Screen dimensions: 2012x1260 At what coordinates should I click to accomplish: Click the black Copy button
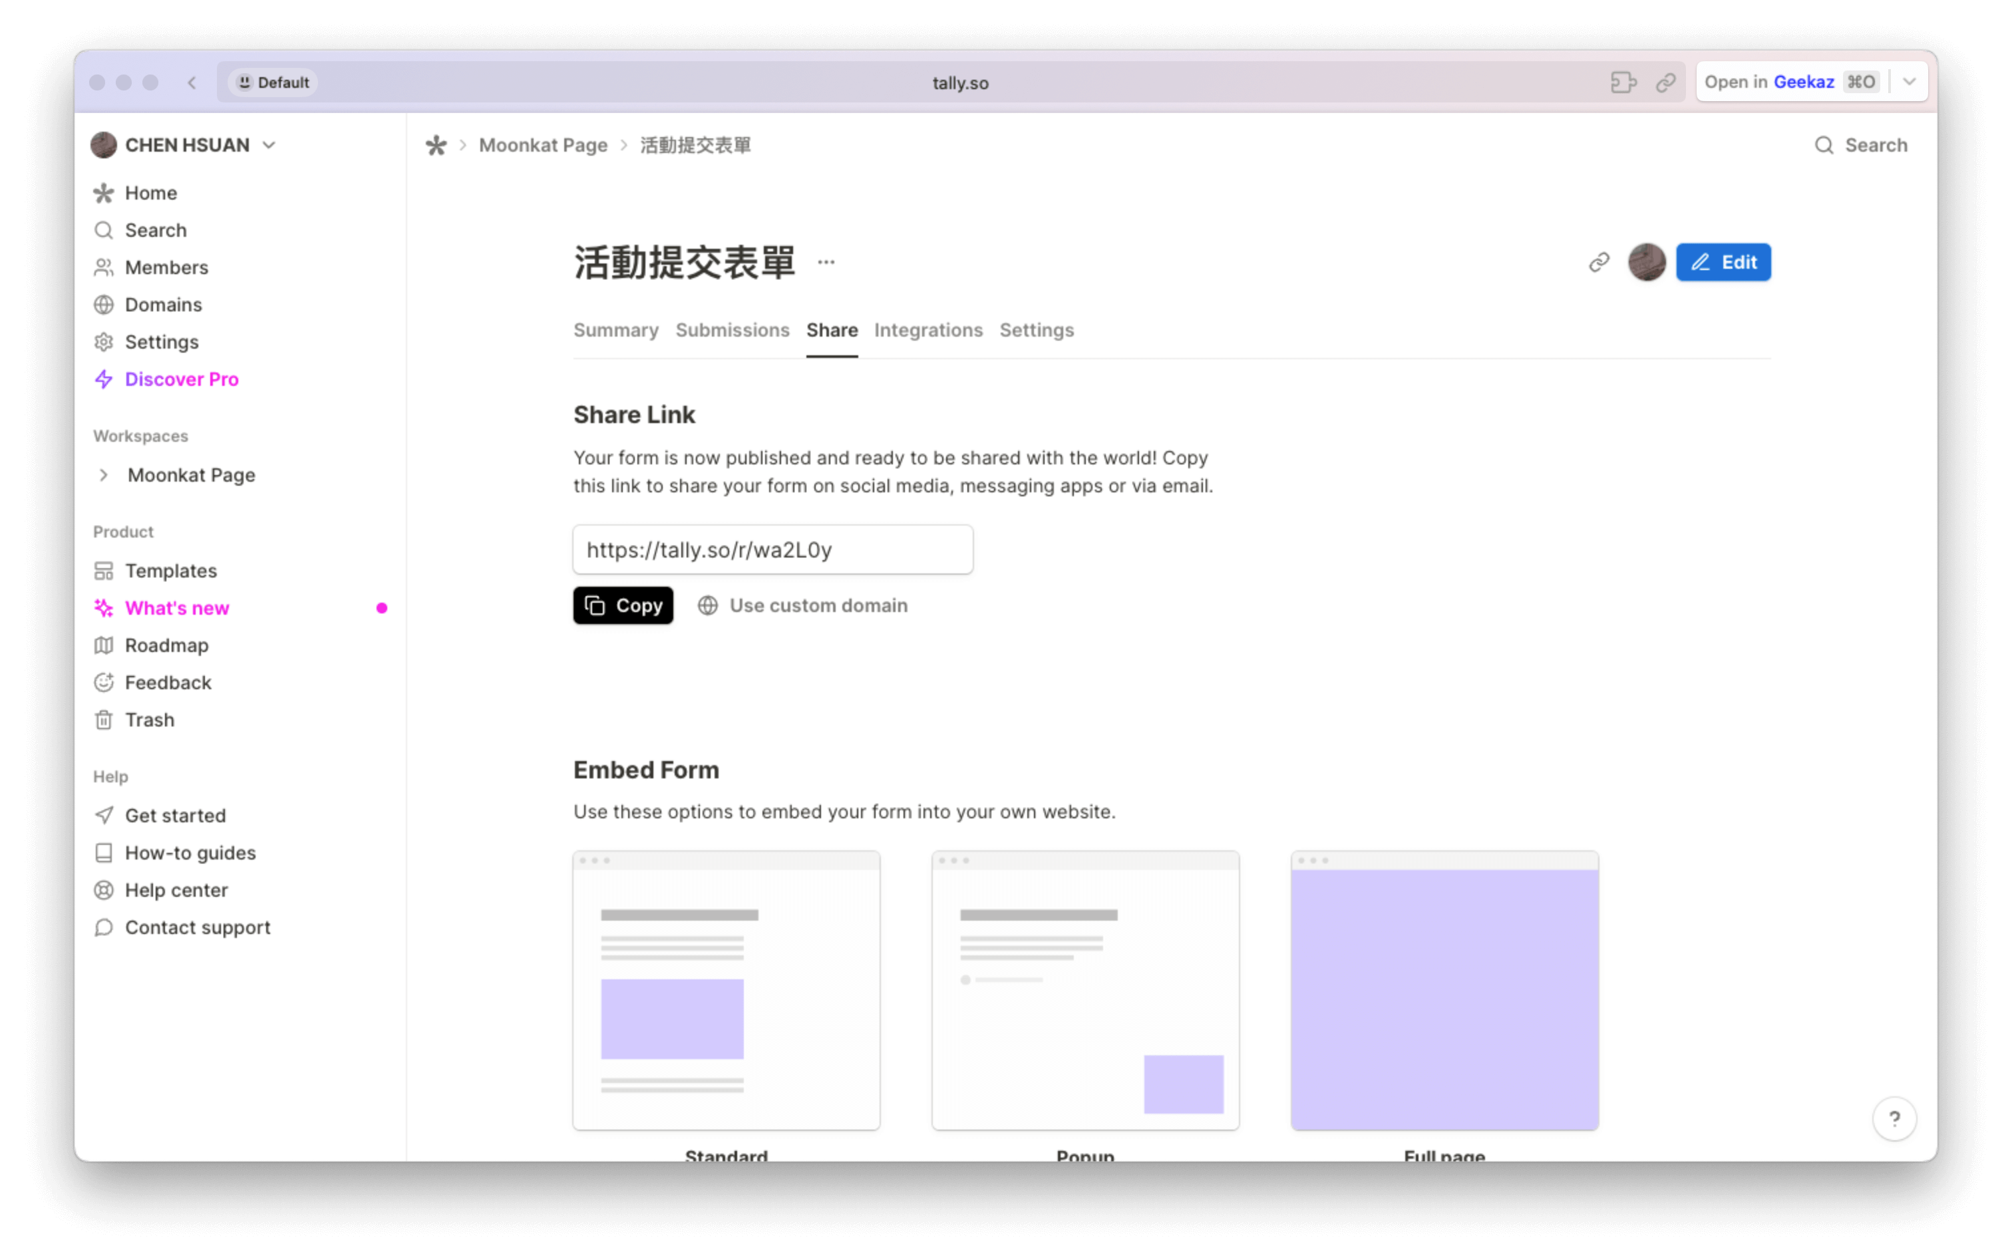pyautogui.click(x=623, y=606)
